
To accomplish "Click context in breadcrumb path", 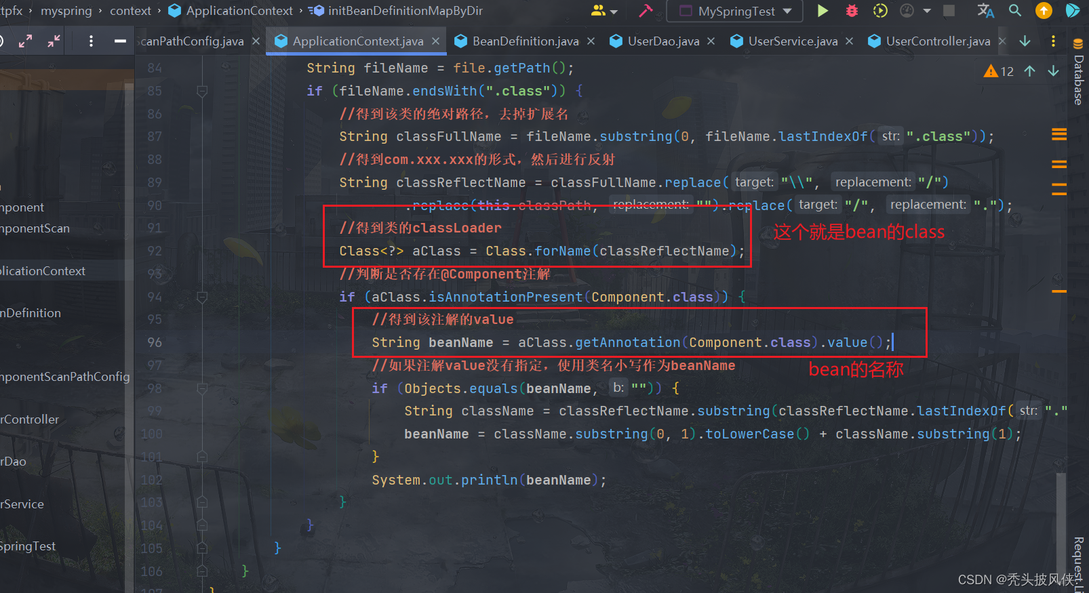I will [130, 11].
